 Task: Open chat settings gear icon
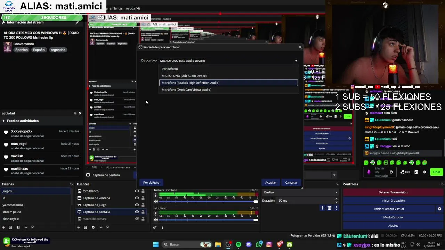pos(424,172)
